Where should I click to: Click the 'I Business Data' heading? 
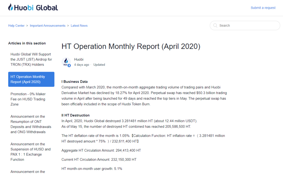click(74, 82)
